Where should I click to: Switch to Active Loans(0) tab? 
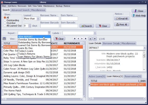pos(97,76)
